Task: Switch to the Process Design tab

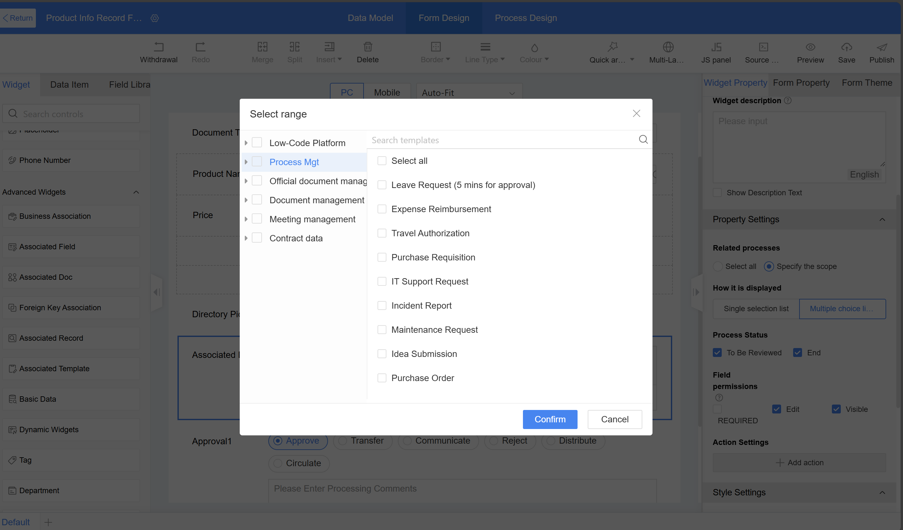Action: 526,18
